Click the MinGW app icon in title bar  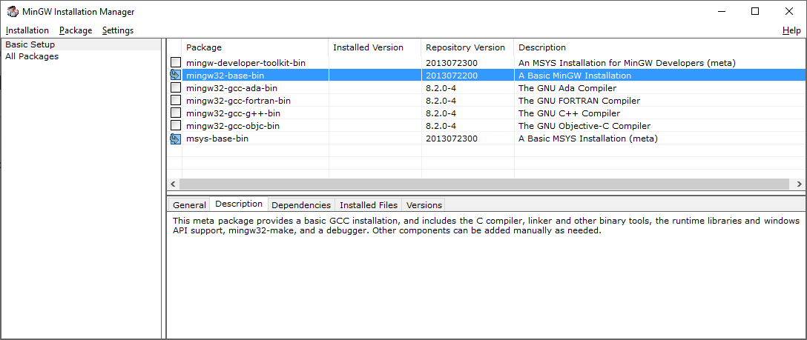(x=12, y=11)
